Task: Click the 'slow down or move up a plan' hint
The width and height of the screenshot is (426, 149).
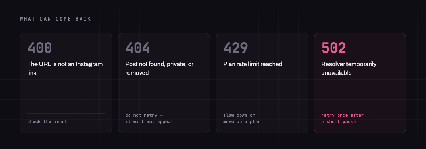Action: [242, 118]
